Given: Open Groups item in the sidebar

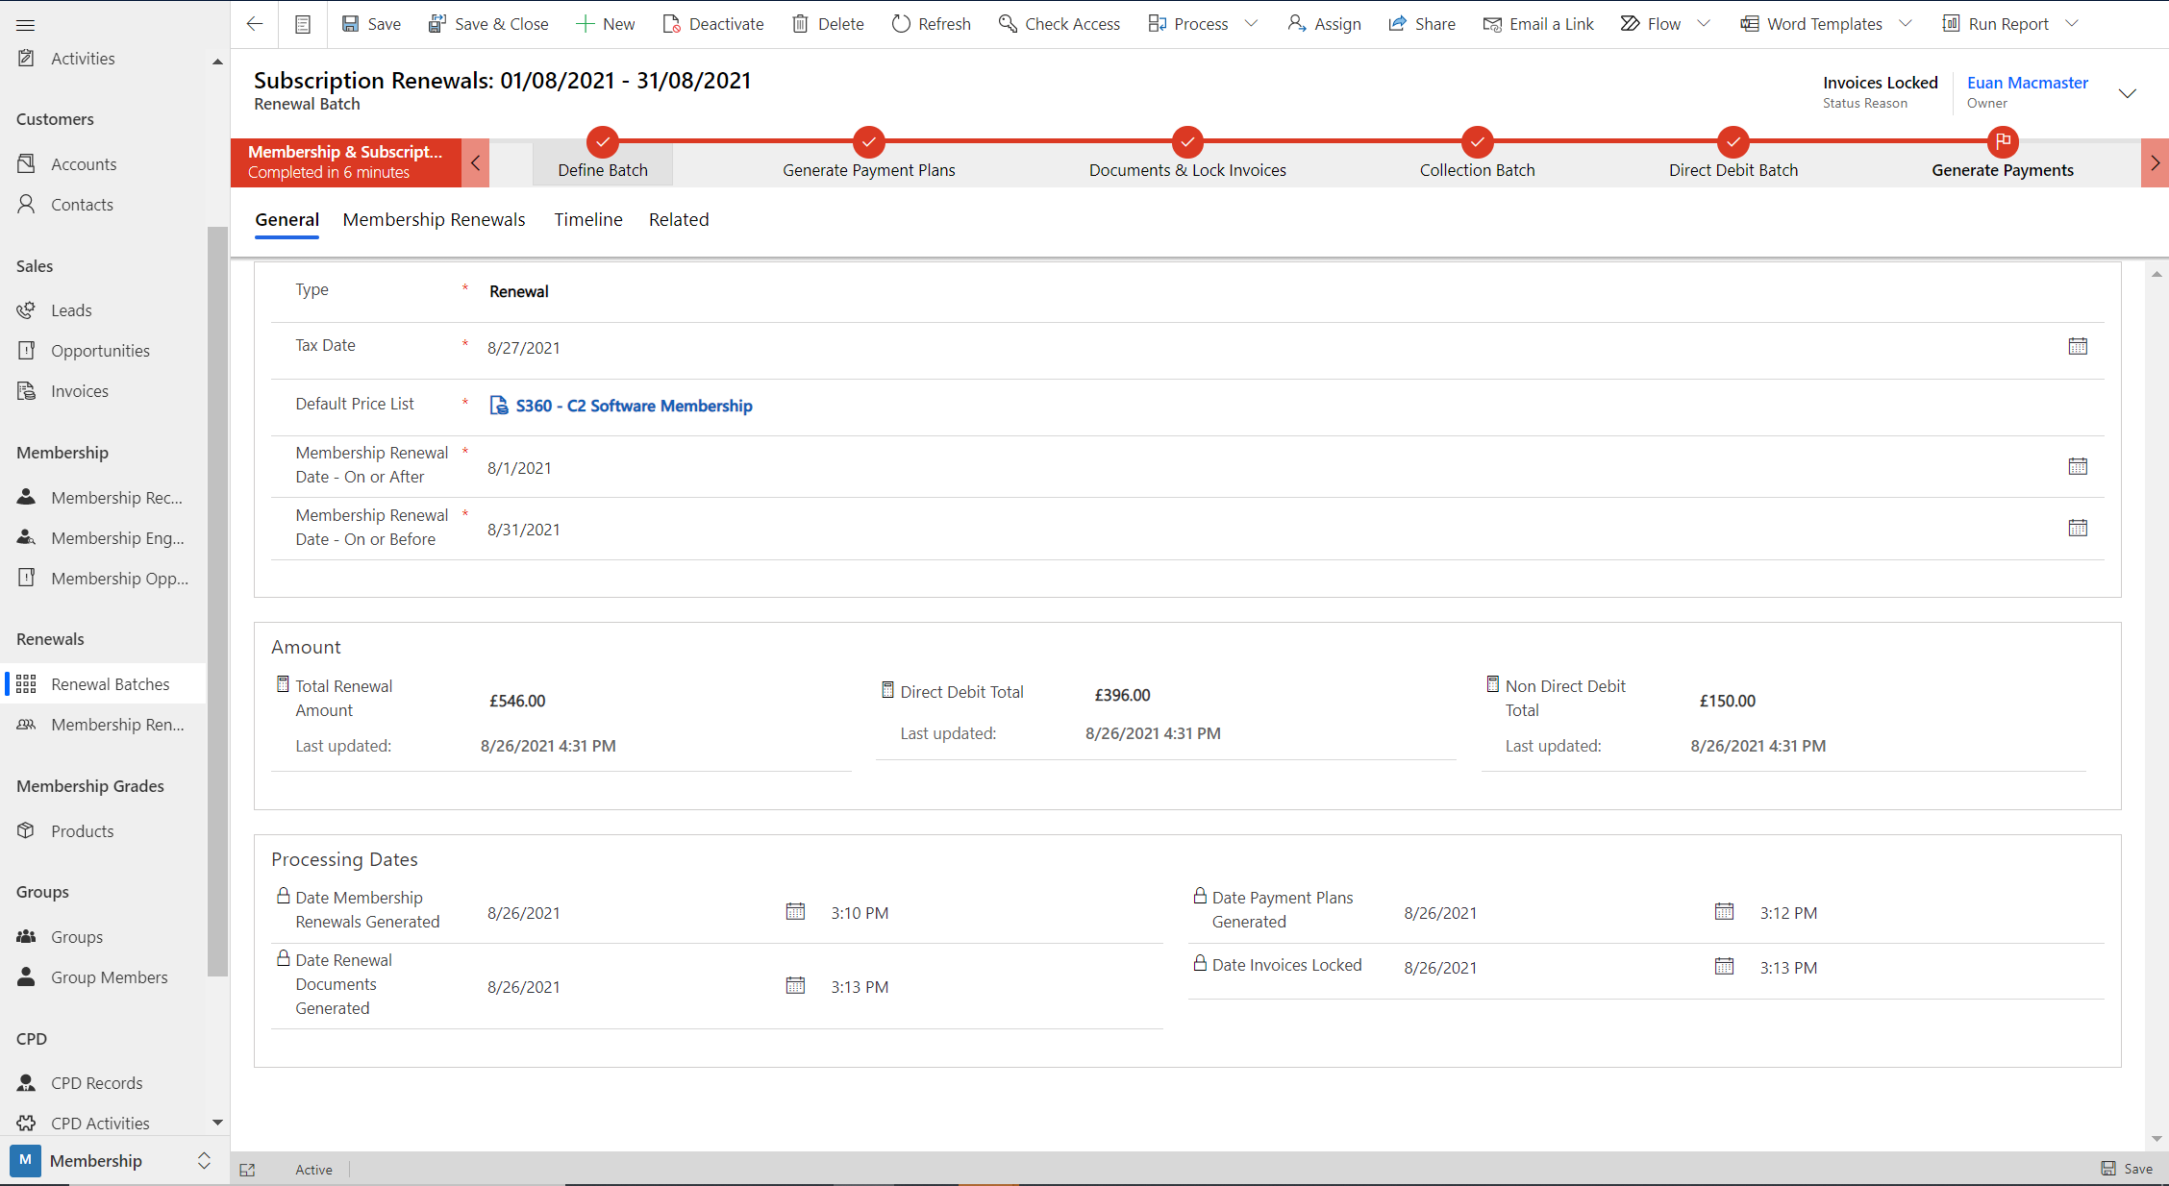Looking at the screenshot, I should tap(103, 937).
